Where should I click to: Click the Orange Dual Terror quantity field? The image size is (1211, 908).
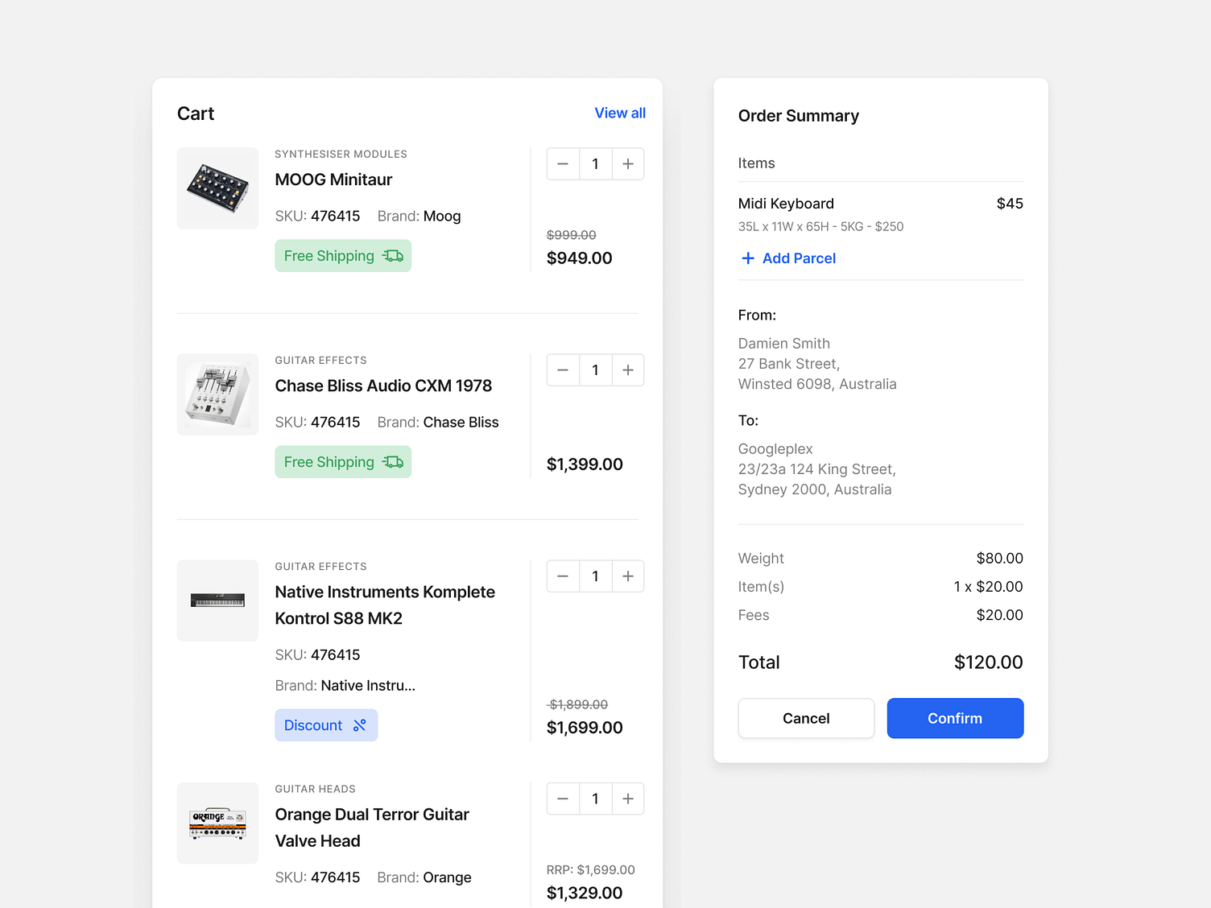tap(596, 799)
